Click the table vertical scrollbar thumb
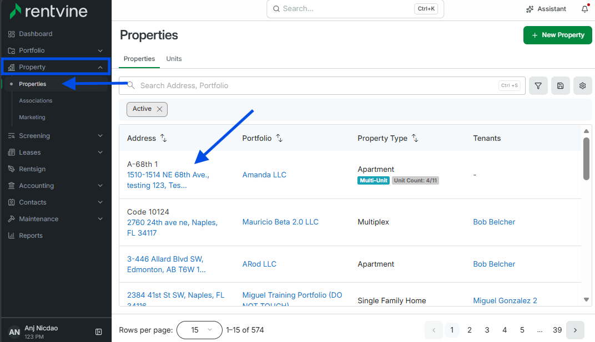Image resolution: width=595 pixels, height=342 pixels. coord(586,159)
